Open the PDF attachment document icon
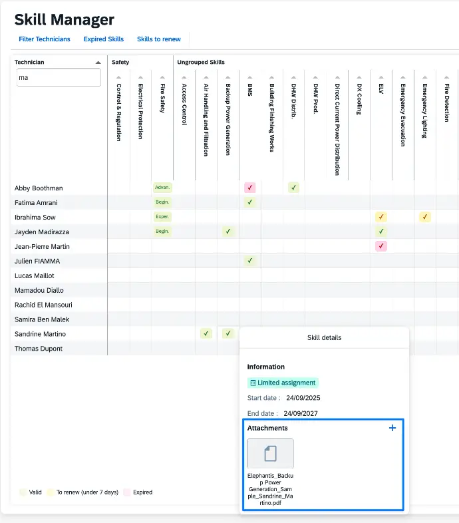Image resolution: width=459 pixels, height=523 pixels. [270, 453]
